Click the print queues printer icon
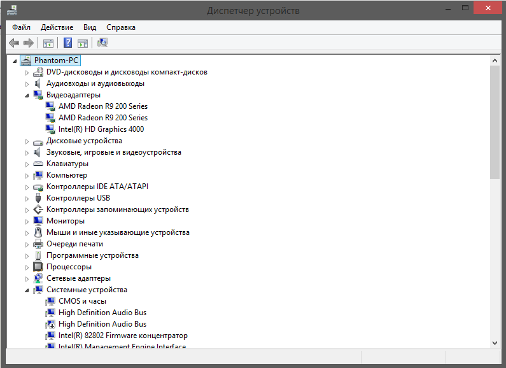This screenshot has width=506, height=368. click(x=38, y=244)
